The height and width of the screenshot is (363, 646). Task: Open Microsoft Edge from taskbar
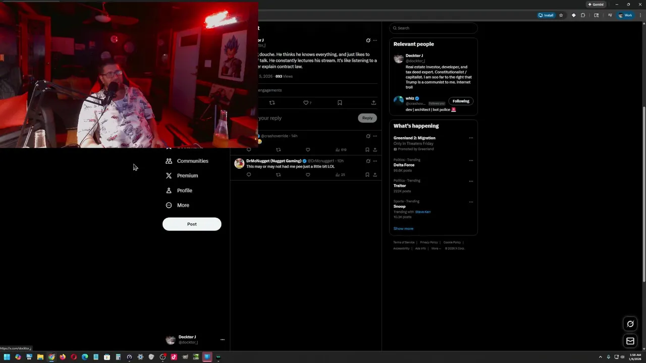[85, 357]
